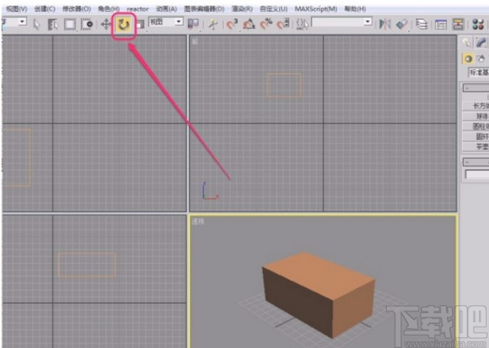Open the 角色(H) menu
Image resolution: width=489 pixels, height=348 pixels.
click(x=109, y=9)
